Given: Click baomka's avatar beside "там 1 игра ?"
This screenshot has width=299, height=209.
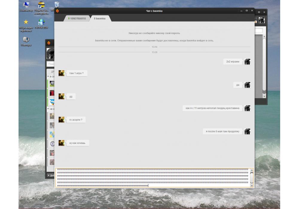Looking at the screenshot, I should coord(61,73).
